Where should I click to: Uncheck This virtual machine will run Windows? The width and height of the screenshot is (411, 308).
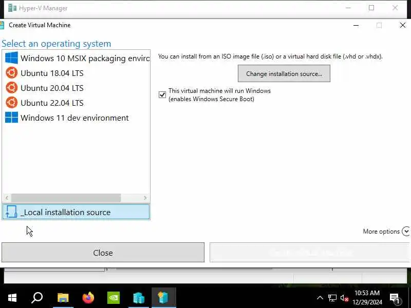(x=162, y=94)
